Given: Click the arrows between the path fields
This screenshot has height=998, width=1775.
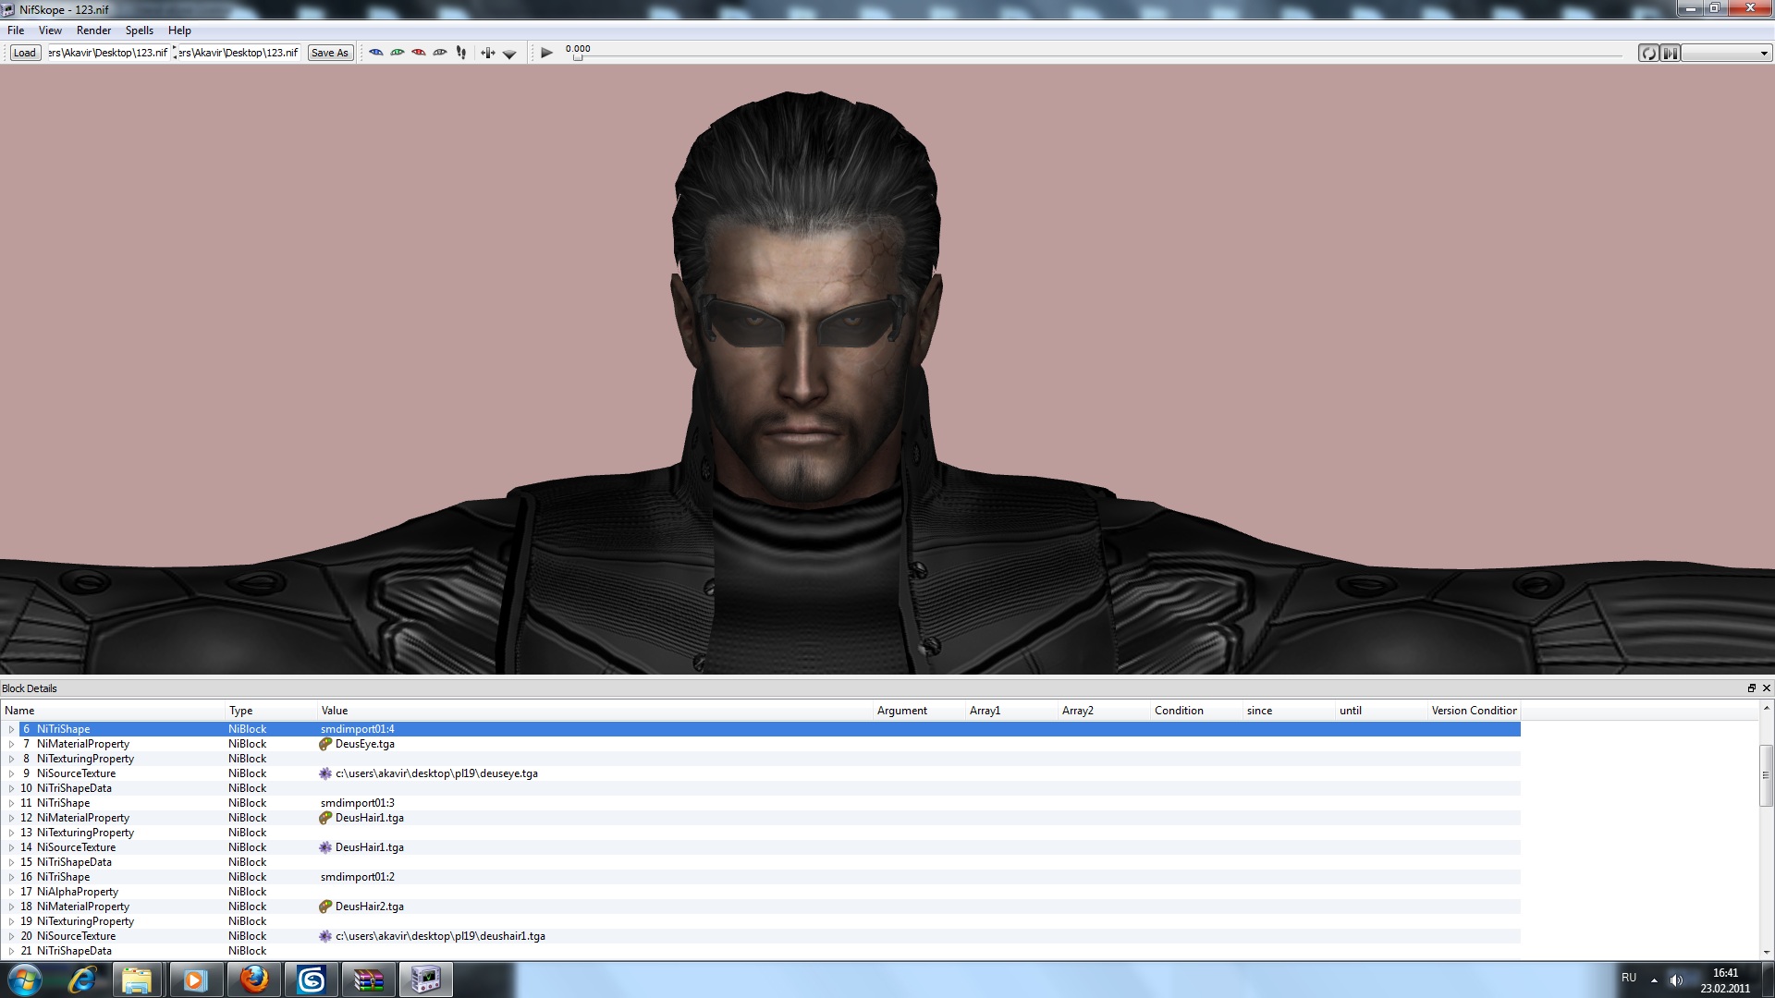Looking at the screenshot, I should tap(175, 53).
